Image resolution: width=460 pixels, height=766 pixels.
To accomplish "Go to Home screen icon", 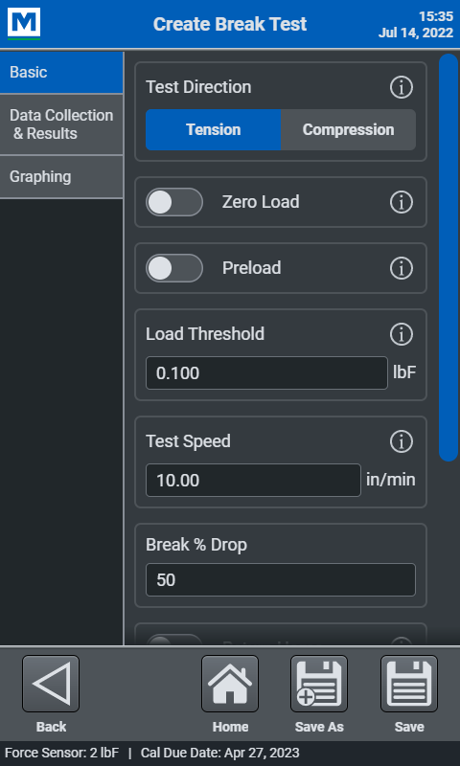I will click(x=230, y=684).
